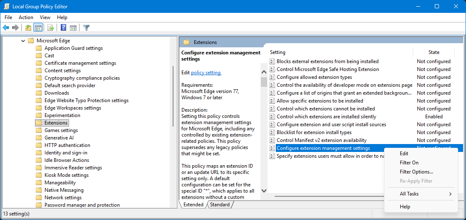Image resolution: width=466 pixels, height=220 pixels.
Task: Select Identity and sign-in folder
Action: pos(66,153)
